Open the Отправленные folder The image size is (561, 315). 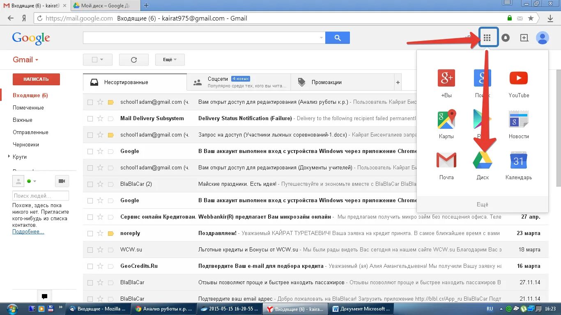point(30,132)
